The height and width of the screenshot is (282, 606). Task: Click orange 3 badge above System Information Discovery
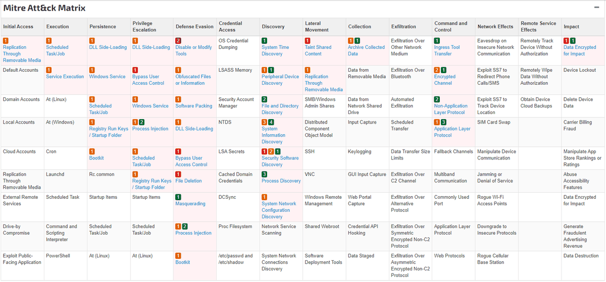pos(264,122)
